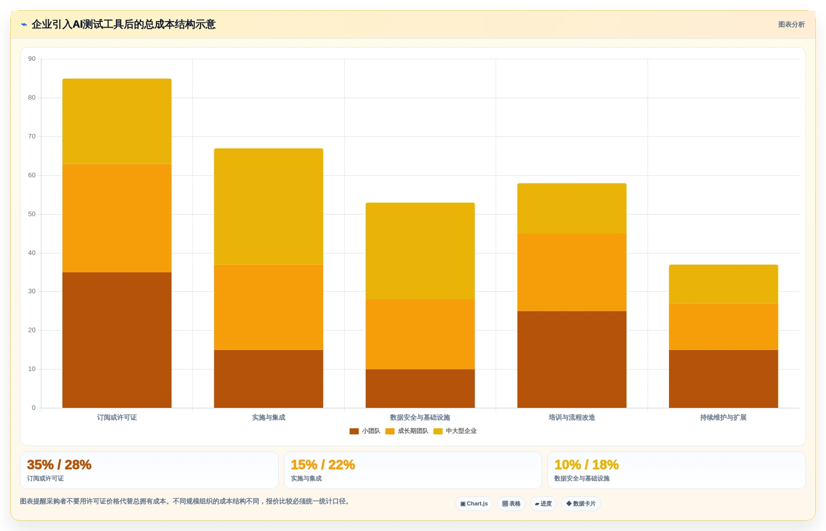Image resolution: width=826 pixels, height=531 pixels.
Task: Click the 中大型企业 segment of the 实施与集成 bar
Action: tap(269, 206)
